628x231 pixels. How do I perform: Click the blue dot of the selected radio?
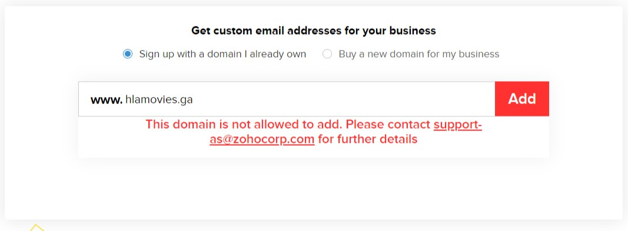point(127,54)
